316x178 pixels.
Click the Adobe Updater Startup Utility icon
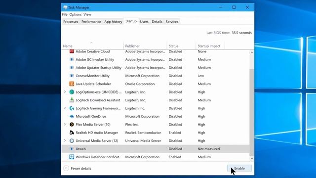point(72,67)
